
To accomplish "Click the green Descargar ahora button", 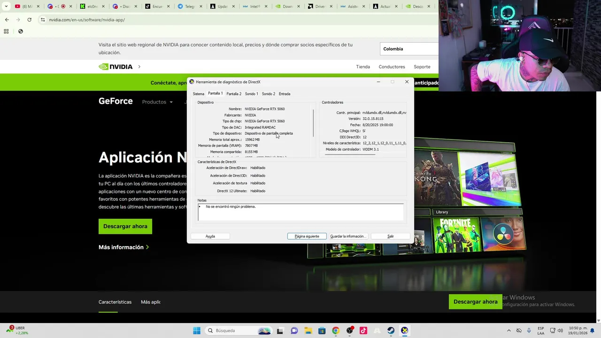I will click(x=125, y=226).
